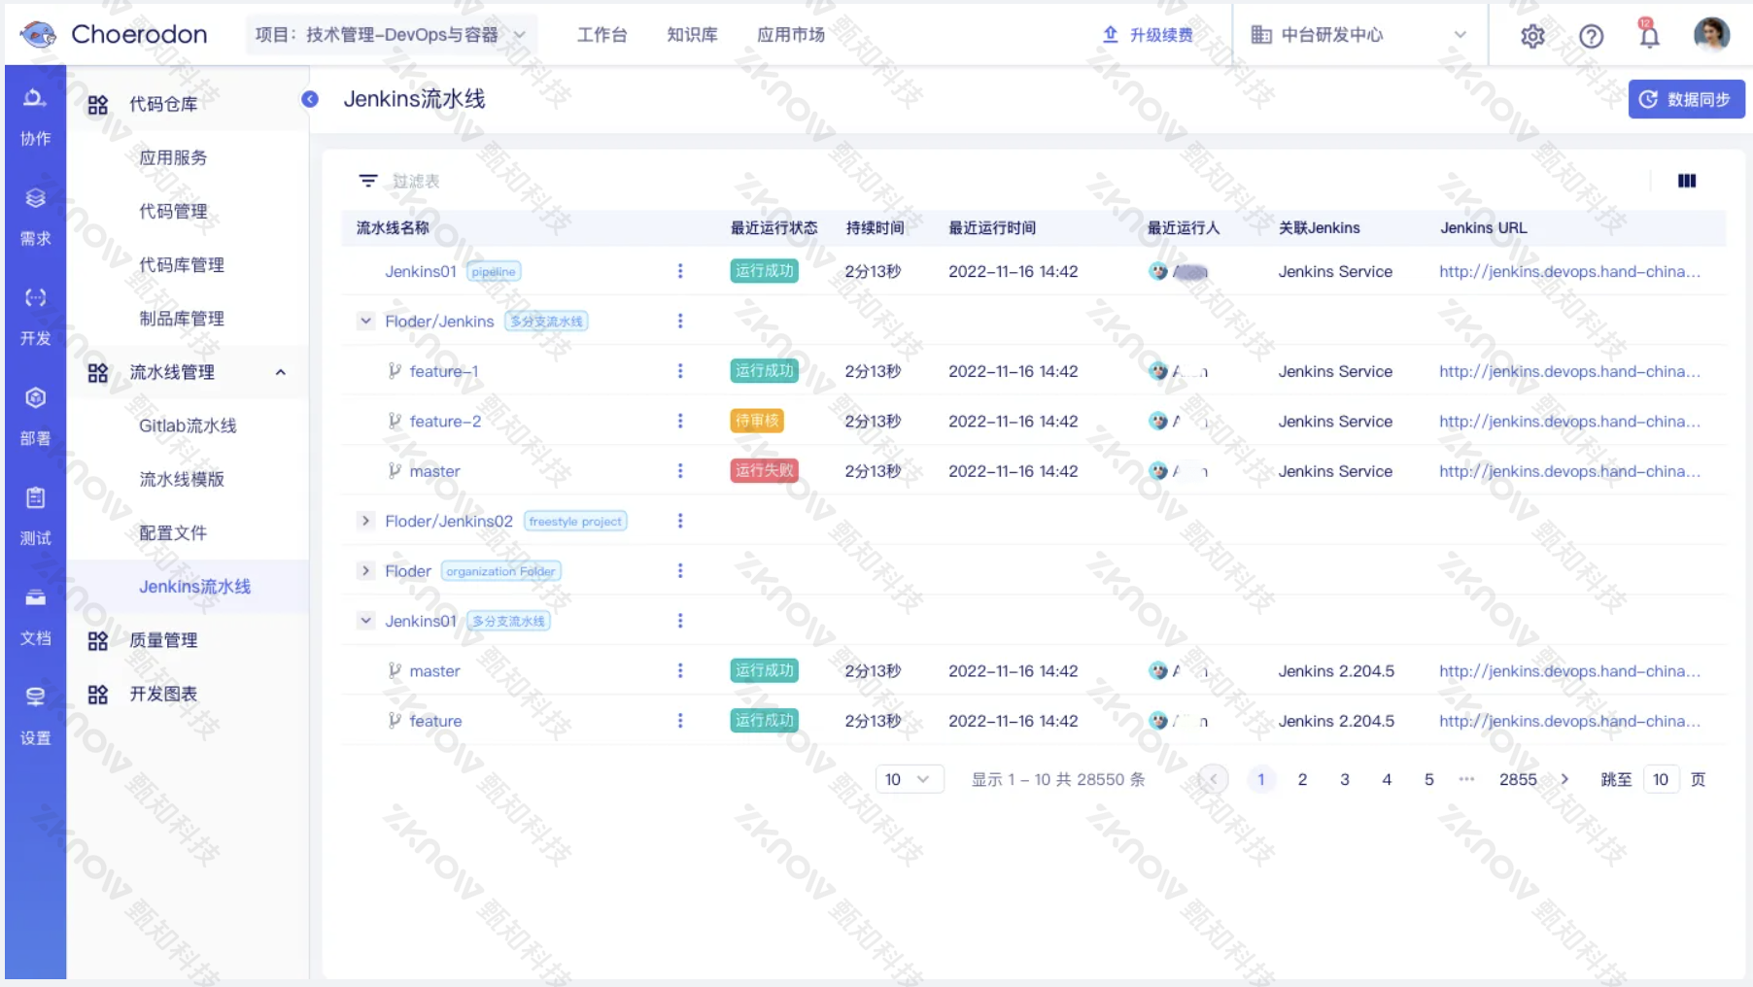Open the 需求 section in the left rail
Viewport: 1753px width, 987px height.
[x=35, y=216]
